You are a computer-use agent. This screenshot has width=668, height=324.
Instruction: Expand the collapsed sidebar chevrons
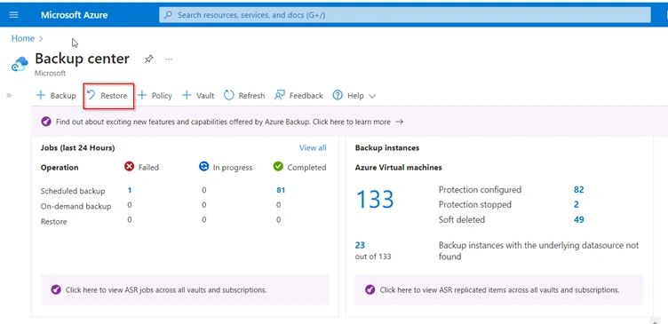pyautogui.click(x=9, y=95)
